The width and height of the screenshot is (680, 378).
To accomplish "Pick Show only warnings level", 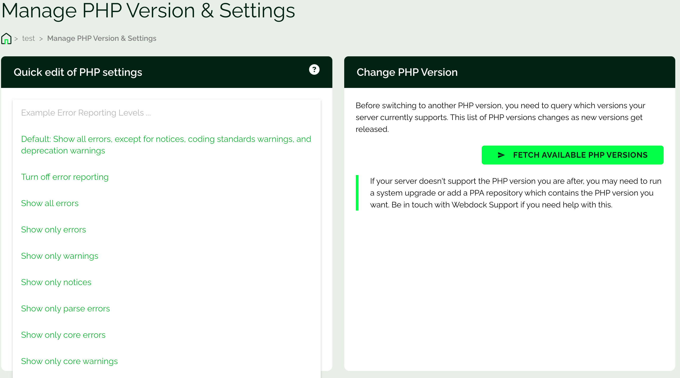I will pos(60,256).
